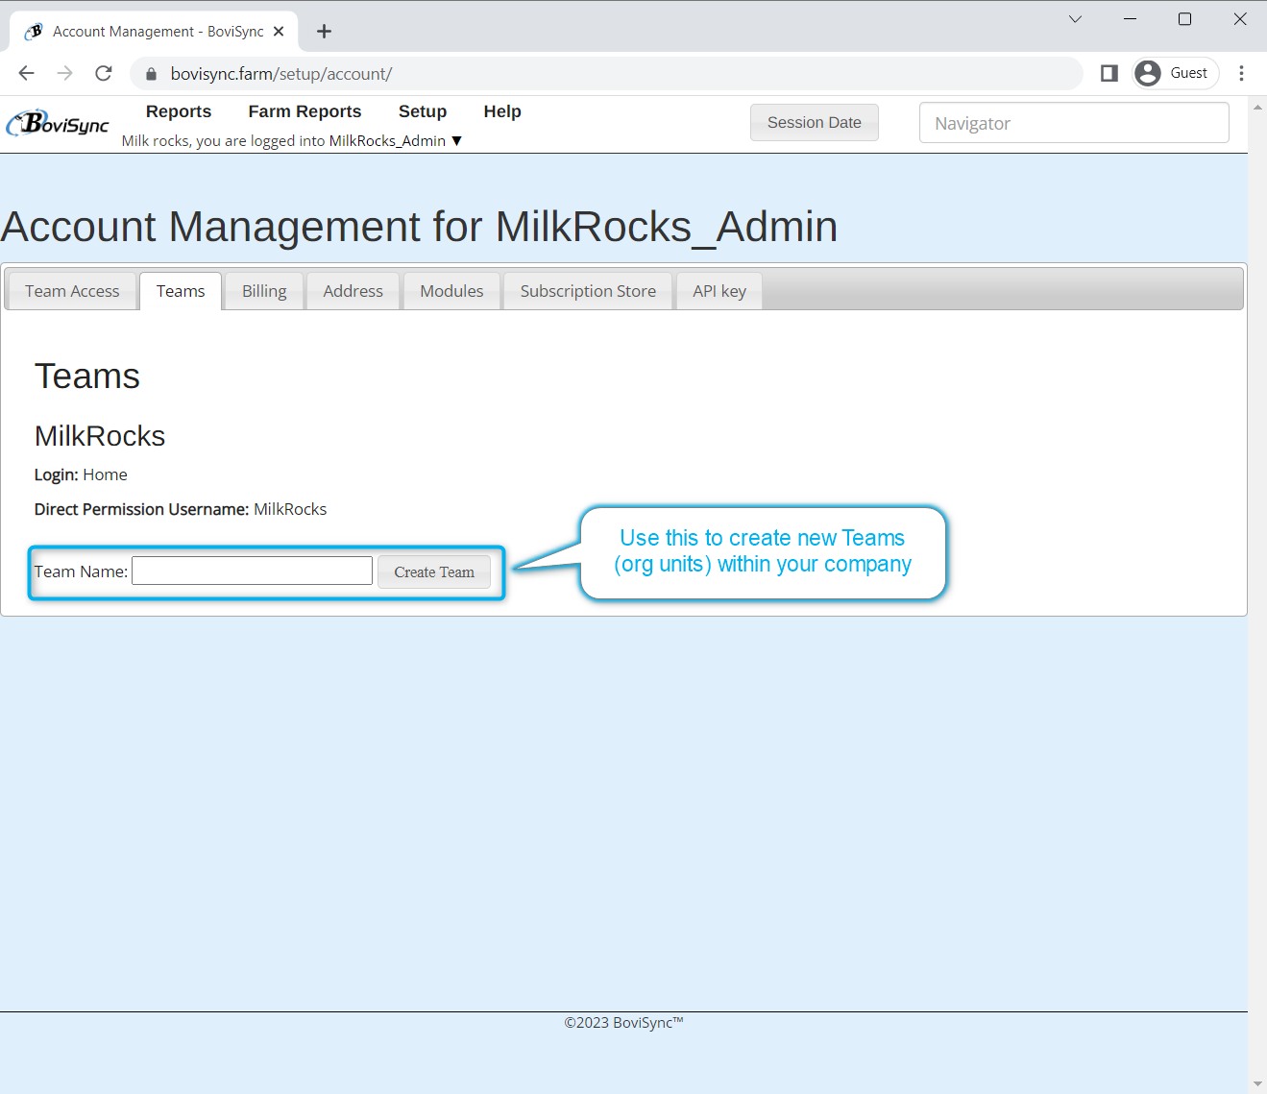
Task: Click the BoviSync logo
Action: (58, 123)
